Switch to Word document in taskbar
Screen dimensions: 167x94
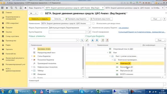point(54,92)
